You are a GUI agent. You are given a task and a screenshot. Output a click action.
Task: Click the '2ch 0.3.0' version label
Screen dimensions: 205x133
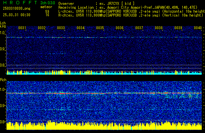tap(48, 3)
